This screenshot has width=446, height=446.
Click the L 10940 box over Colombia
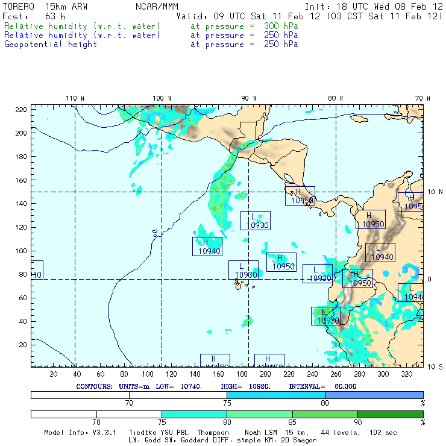[380, 253]
